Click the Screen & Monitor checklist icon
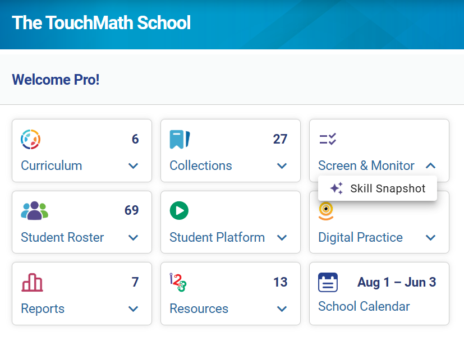Screen dimensions: 464x341 click(x=328, y=139)
